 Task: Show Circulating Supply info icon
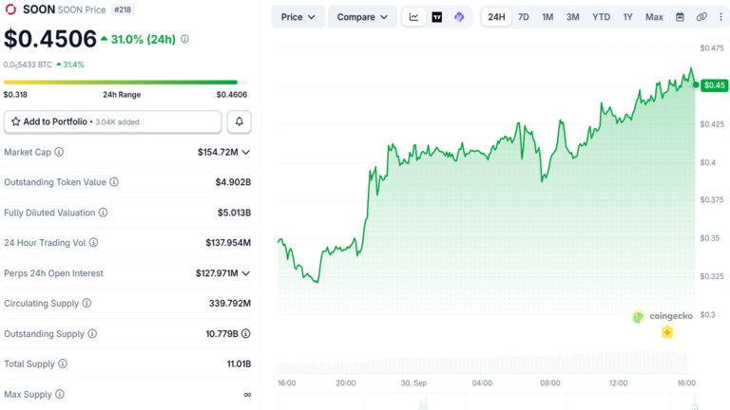click(x=87, y=303)
